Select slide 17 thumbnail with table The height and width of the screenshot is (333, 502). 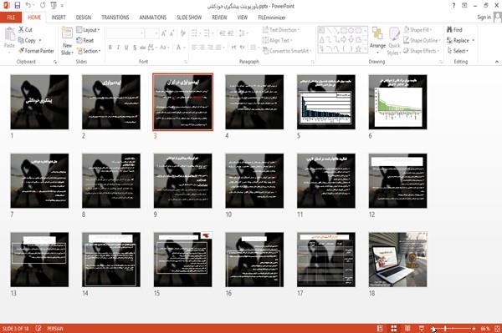[326, 260]
